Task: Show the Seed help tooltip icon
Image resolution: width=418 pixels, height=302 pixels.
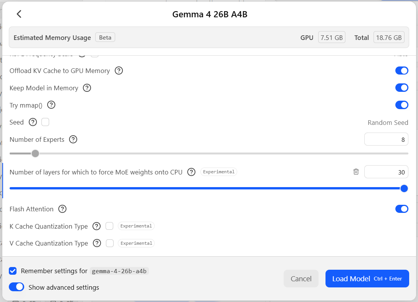Action: click(x=33, y=122)
